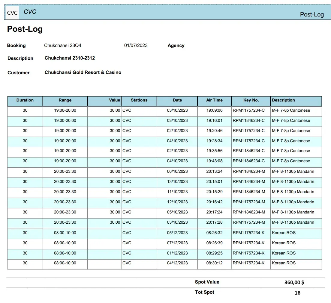Click the Spot Value total 360,00 $

pyautogui.click(x=294, y=282)
